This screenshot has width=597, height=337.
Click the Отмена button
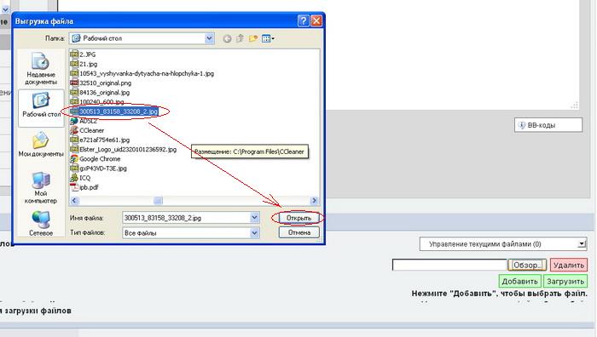[298, 232]
